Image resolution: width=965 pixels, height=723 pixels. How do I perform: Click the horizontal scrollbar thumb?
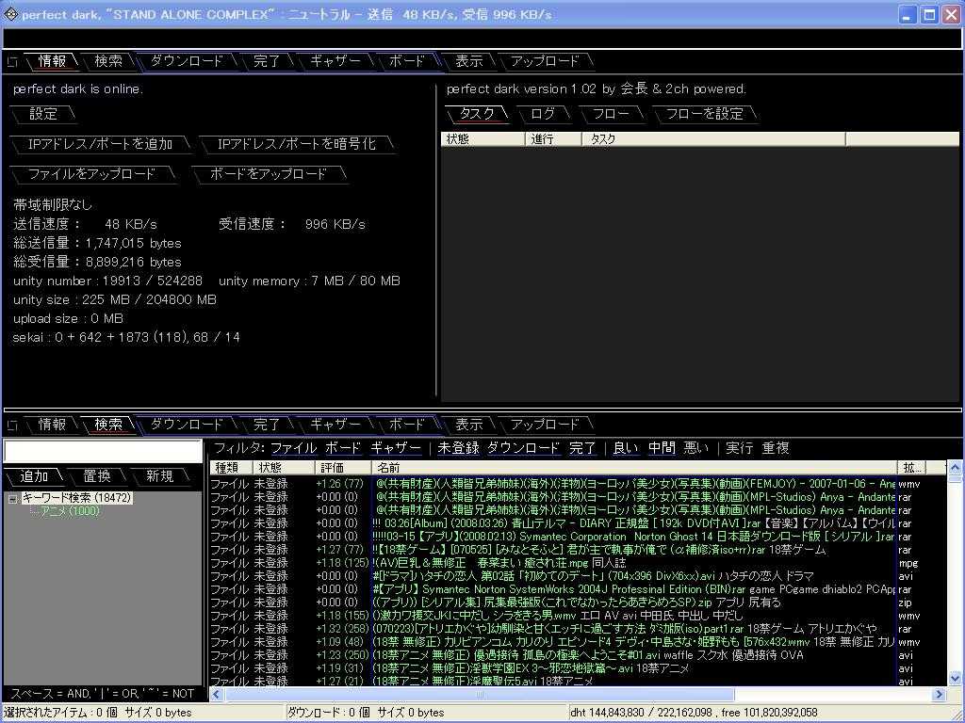point(480,694)
